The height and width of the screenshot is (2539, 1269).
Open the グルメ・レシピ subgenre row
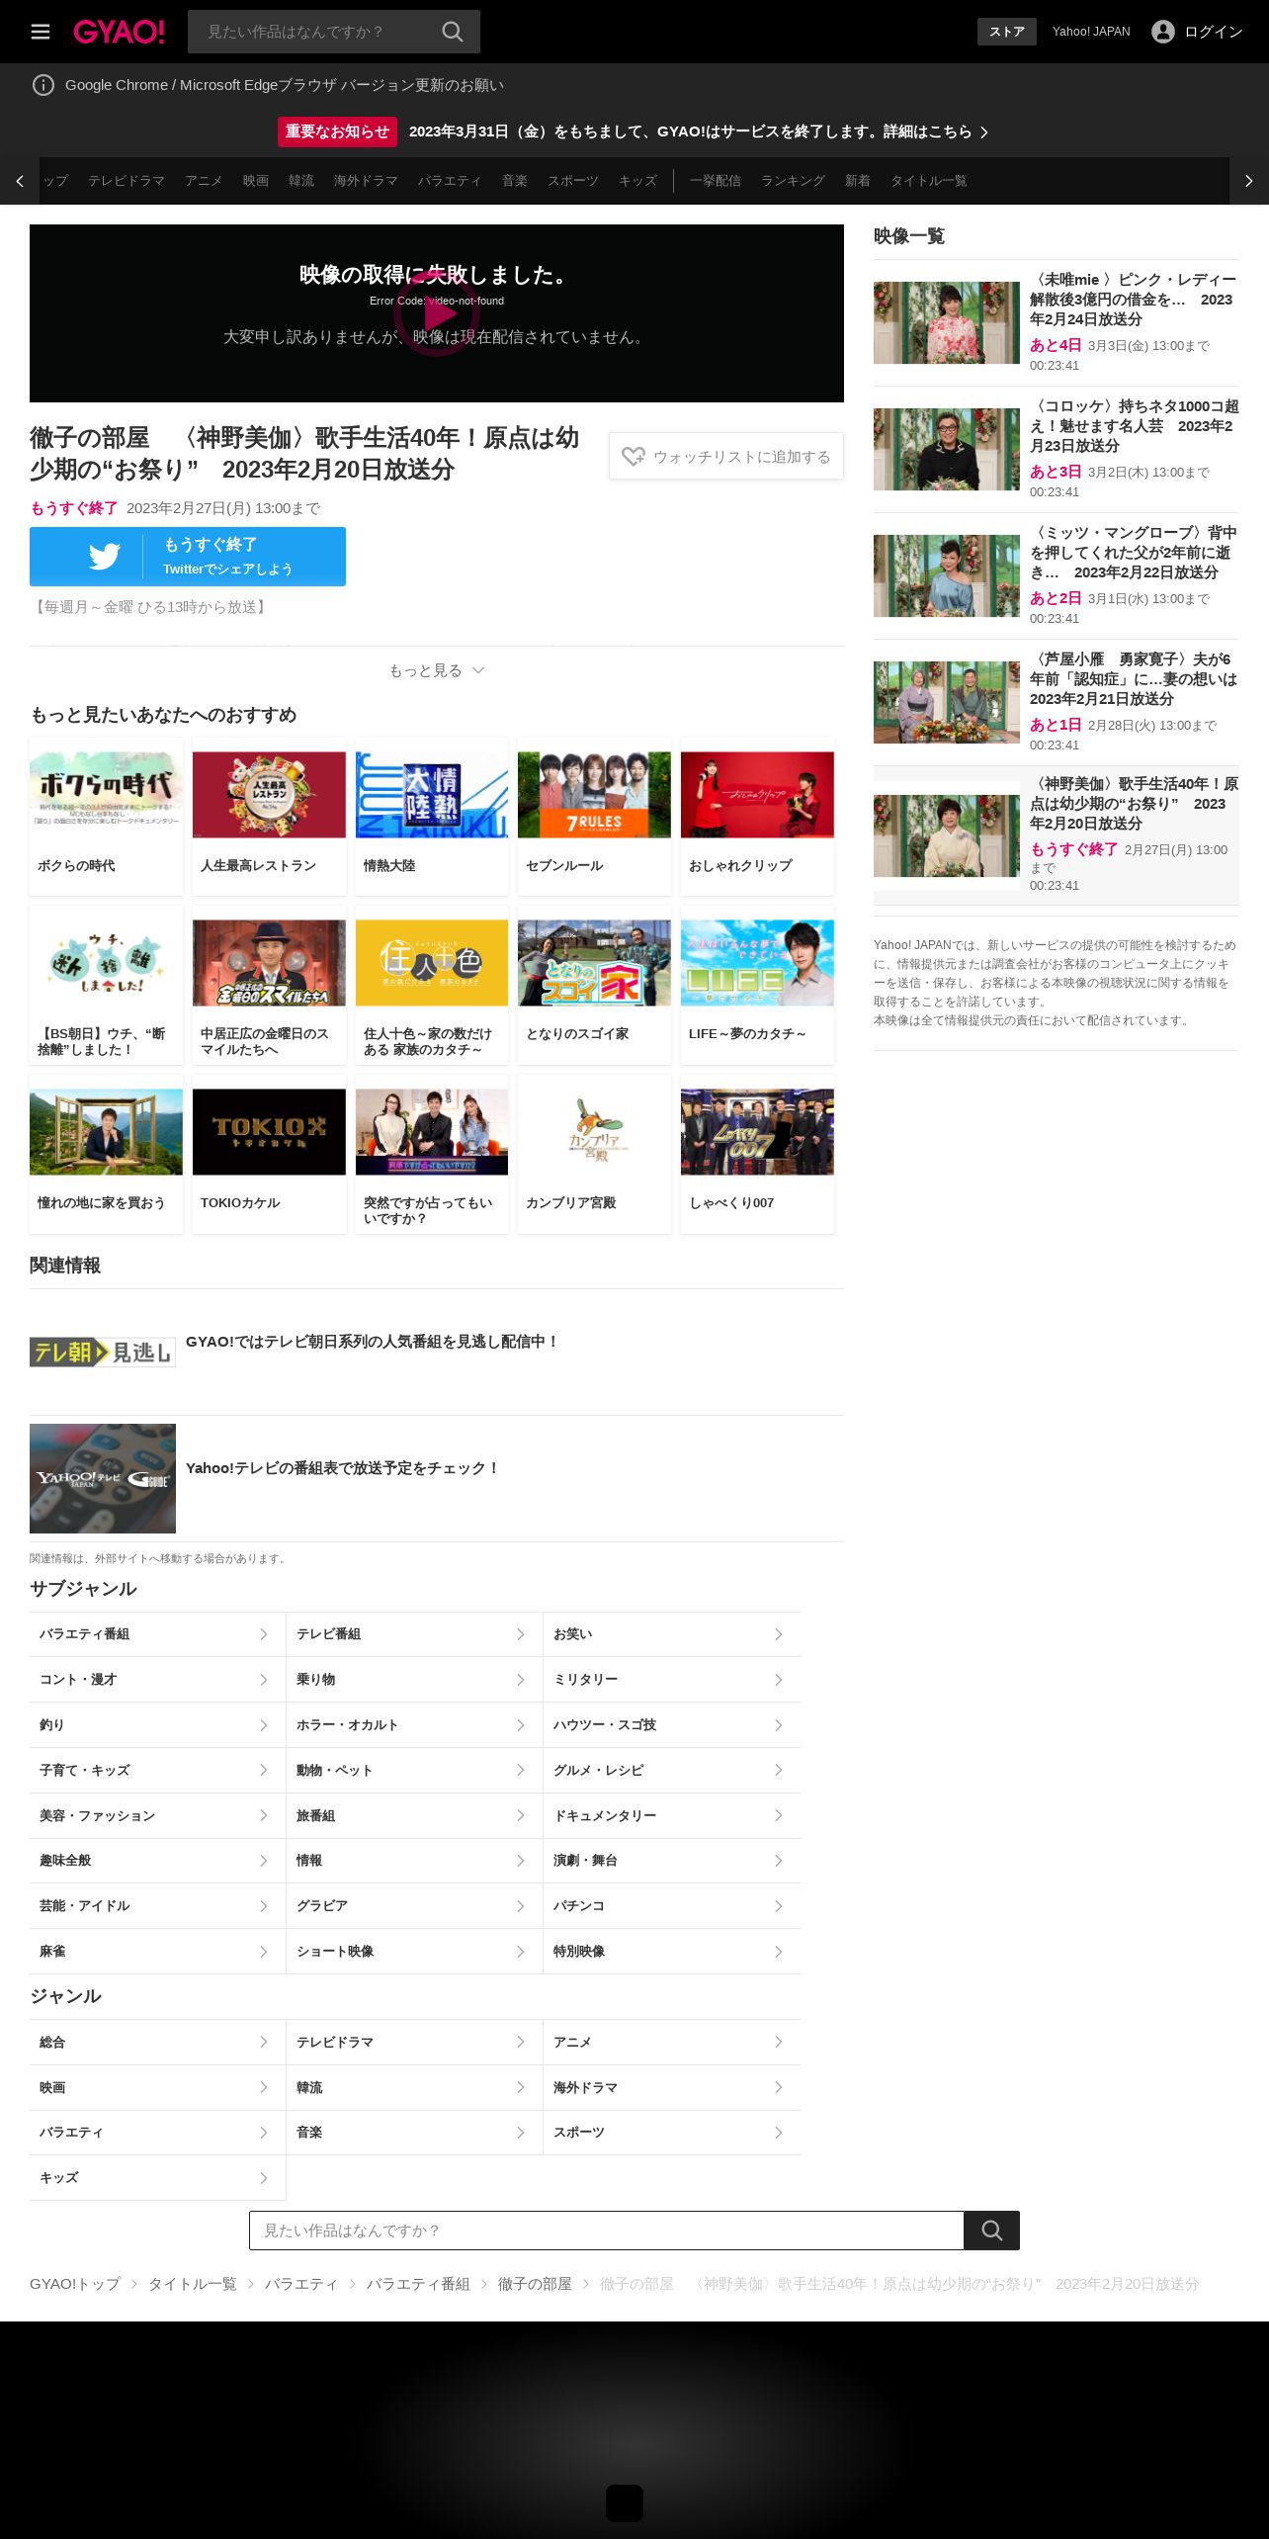tap(672, 1770)
